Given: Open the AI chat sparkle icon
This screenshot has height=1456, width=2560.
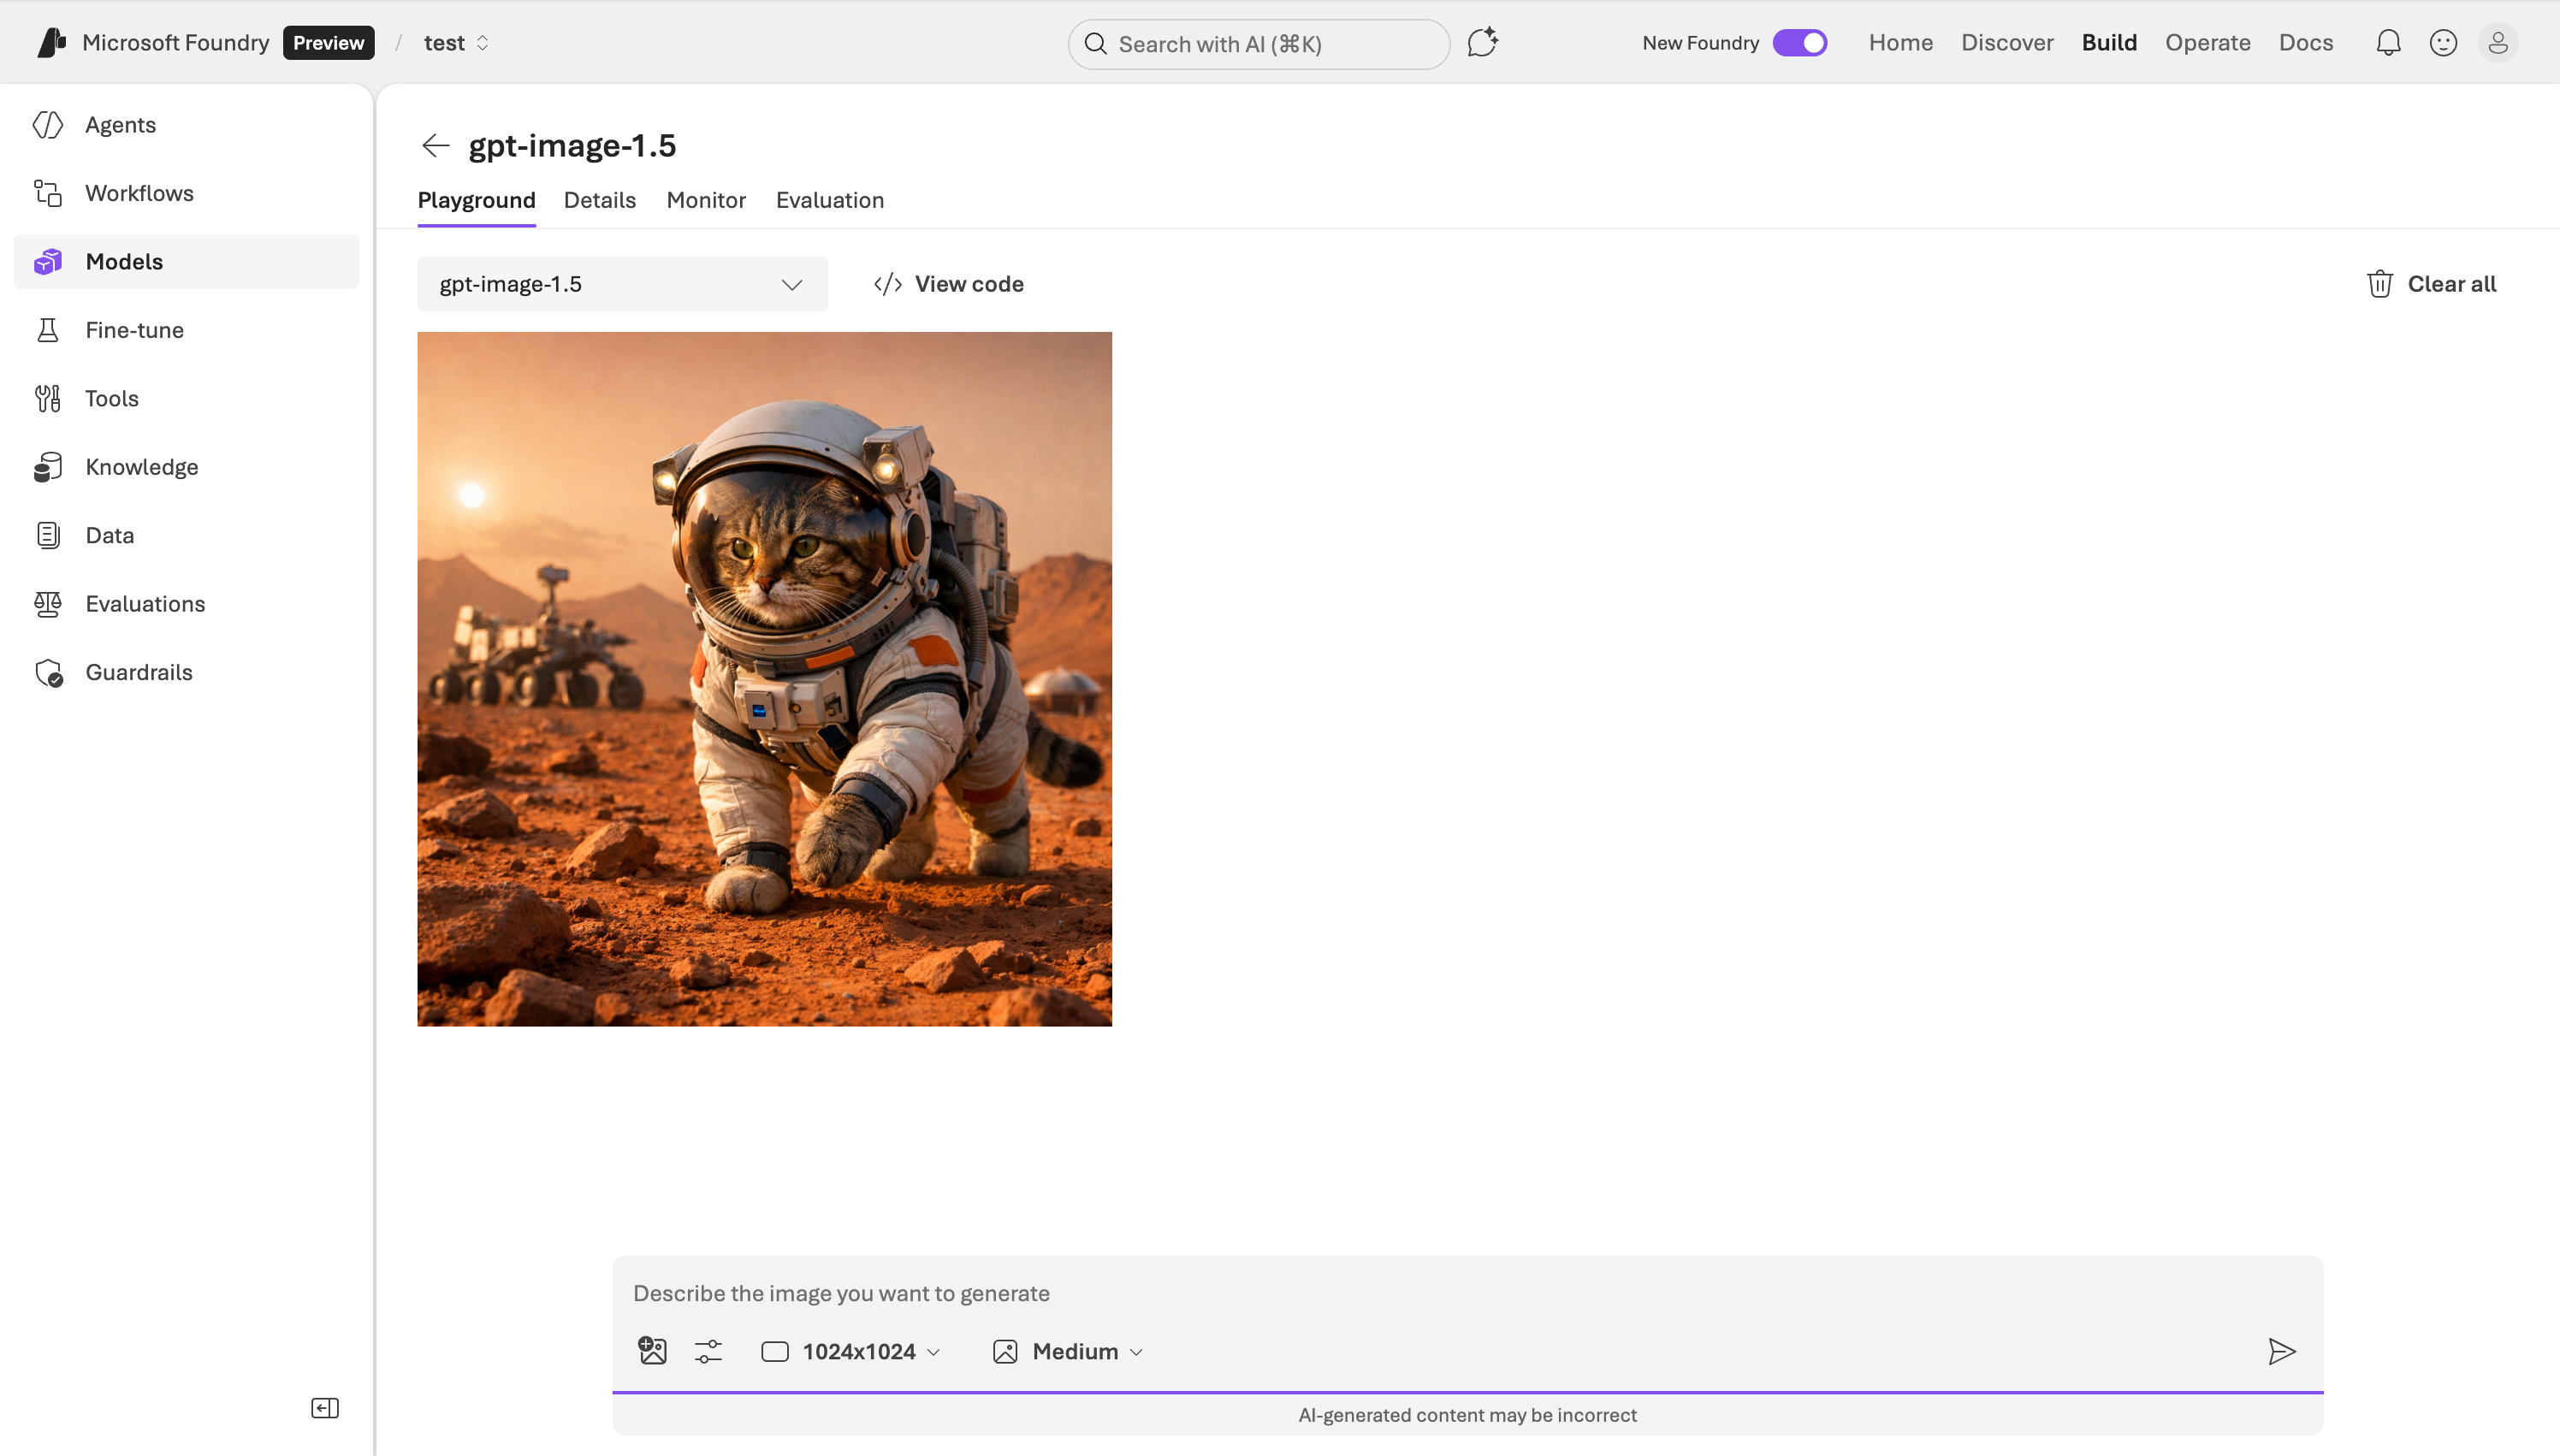Looking at the screenshot, I should [x=1482, y=43].
